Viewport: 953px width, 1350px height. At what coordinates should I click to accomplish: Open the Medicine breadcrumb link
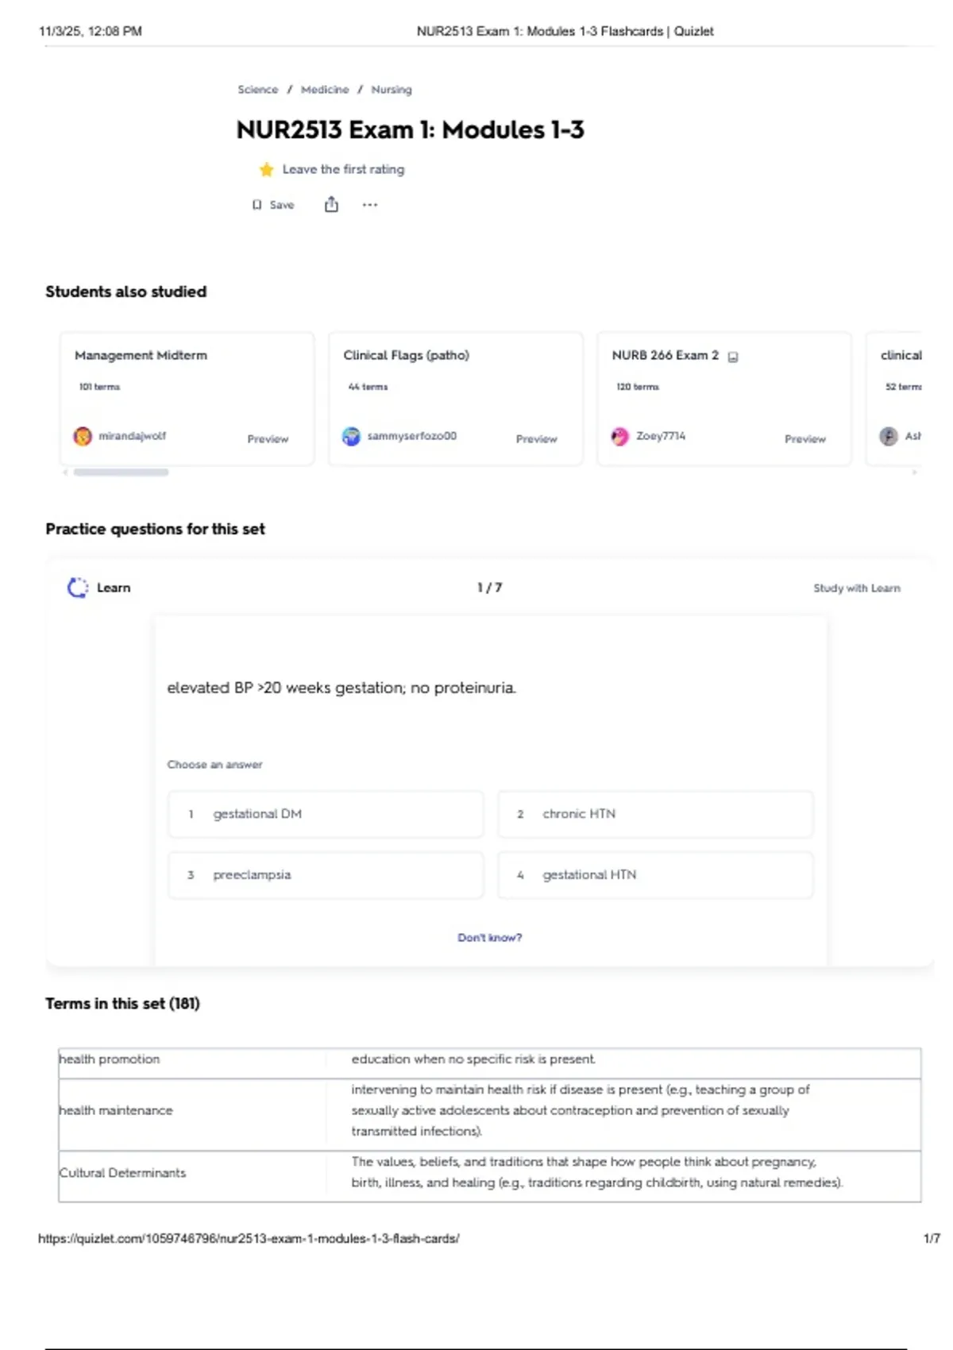(x=325, y=90)
